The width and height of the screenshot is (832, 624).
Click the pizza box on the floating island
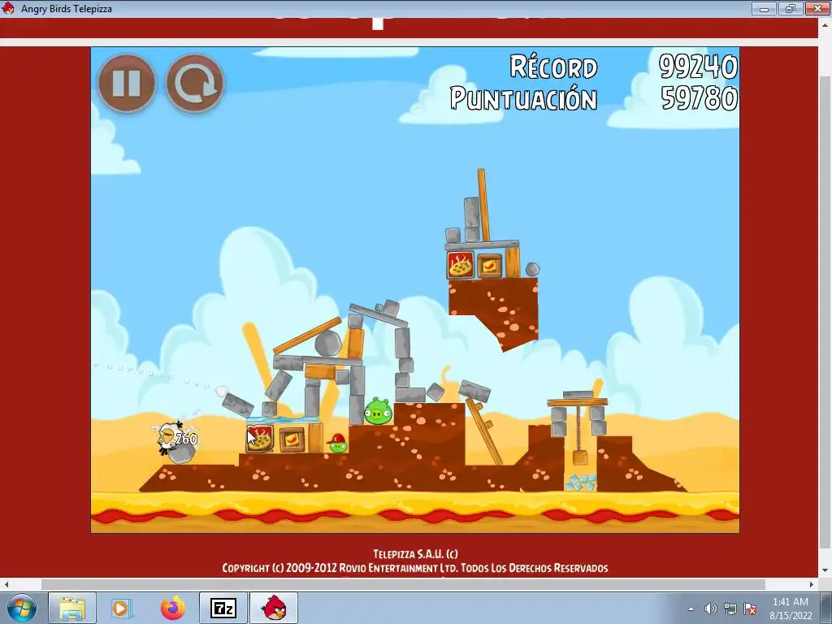460,266
